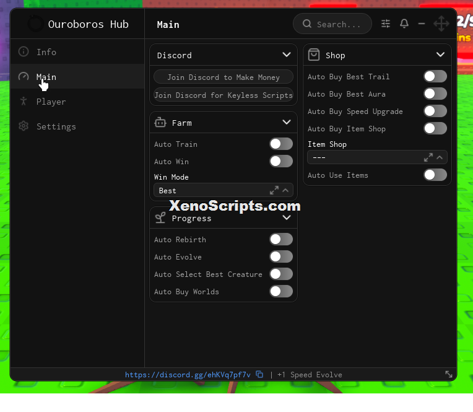The height and width of the screenshot is (412, 473).
Task: Click the Main gauge icon in sidebar
Action: (x=24, y=77)
